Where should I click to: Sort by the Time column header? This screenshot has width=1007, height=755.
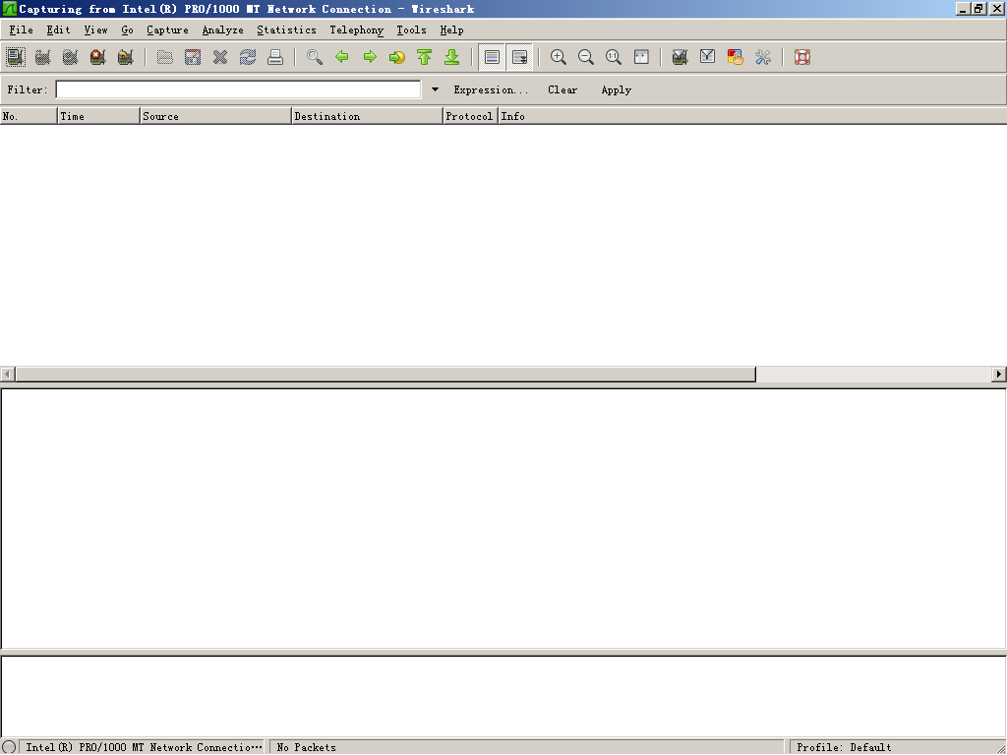coord(99,116)
